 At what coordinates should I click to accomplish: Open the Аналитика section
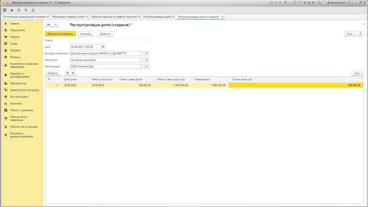tap(16, 103)
